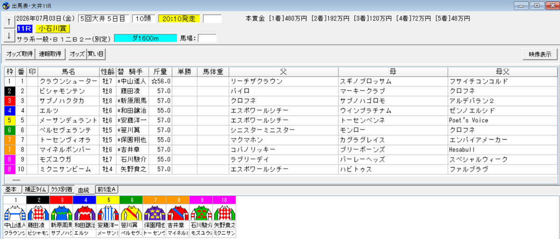Select horse メーサンデュラント row
Viewport: 560px width, 239px height.
(x=281, y=120)
